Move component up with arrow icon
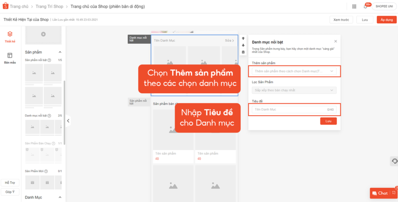The width and height of the screenshot is (398, 202). click(x=243, y=38)
